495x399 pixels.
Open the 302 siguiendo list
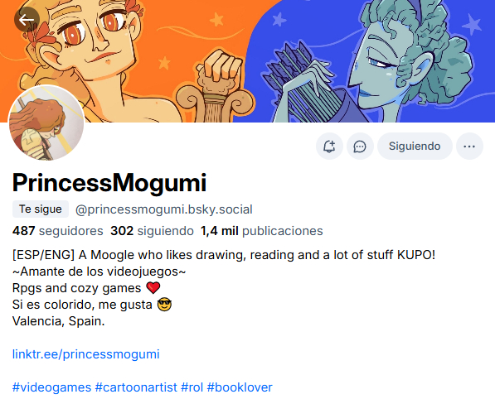152,231
